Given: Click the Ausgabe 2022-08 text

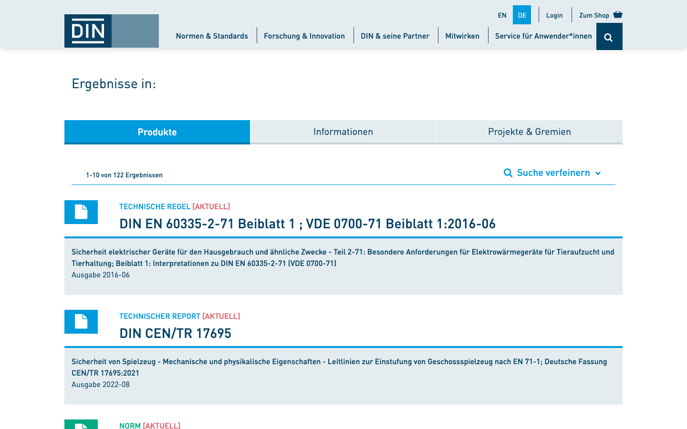Looking at the screenshot, I should coord(101,384).
